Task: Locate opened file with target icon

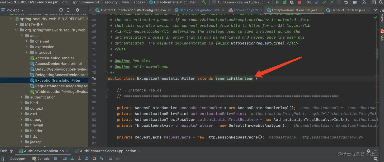Action: click(x=61, y=10)
